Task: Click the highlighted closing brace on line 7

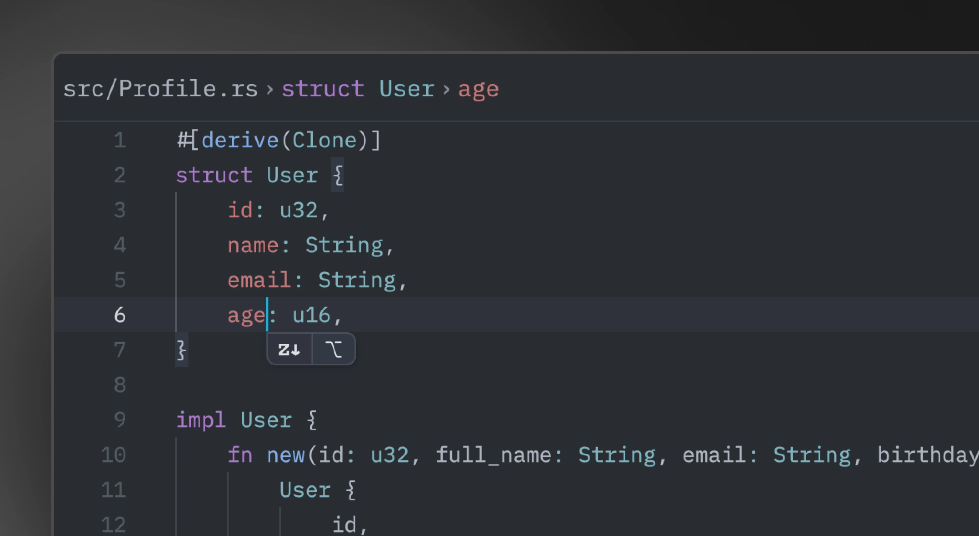Action: 181,350
